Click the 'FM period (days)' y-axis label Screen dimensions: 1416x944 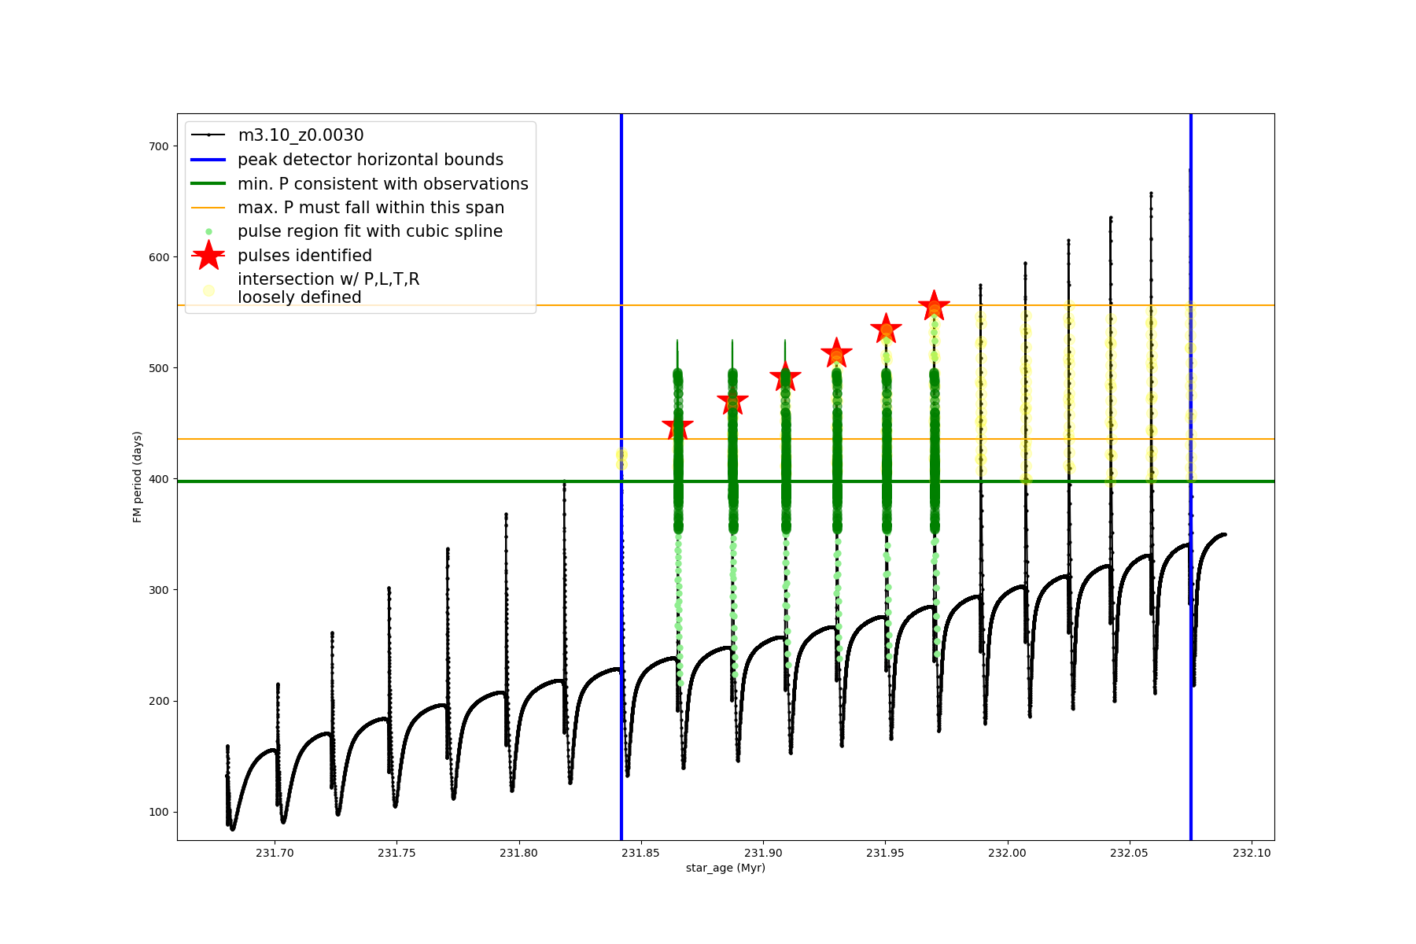[x=138, y=477]
